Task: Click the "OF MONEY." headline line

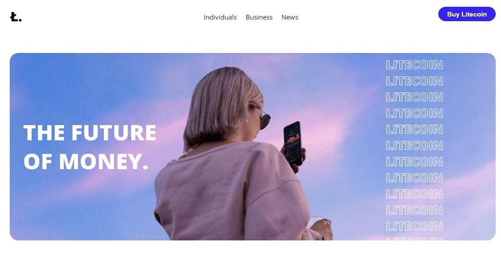Action: (x=86, y=161)
